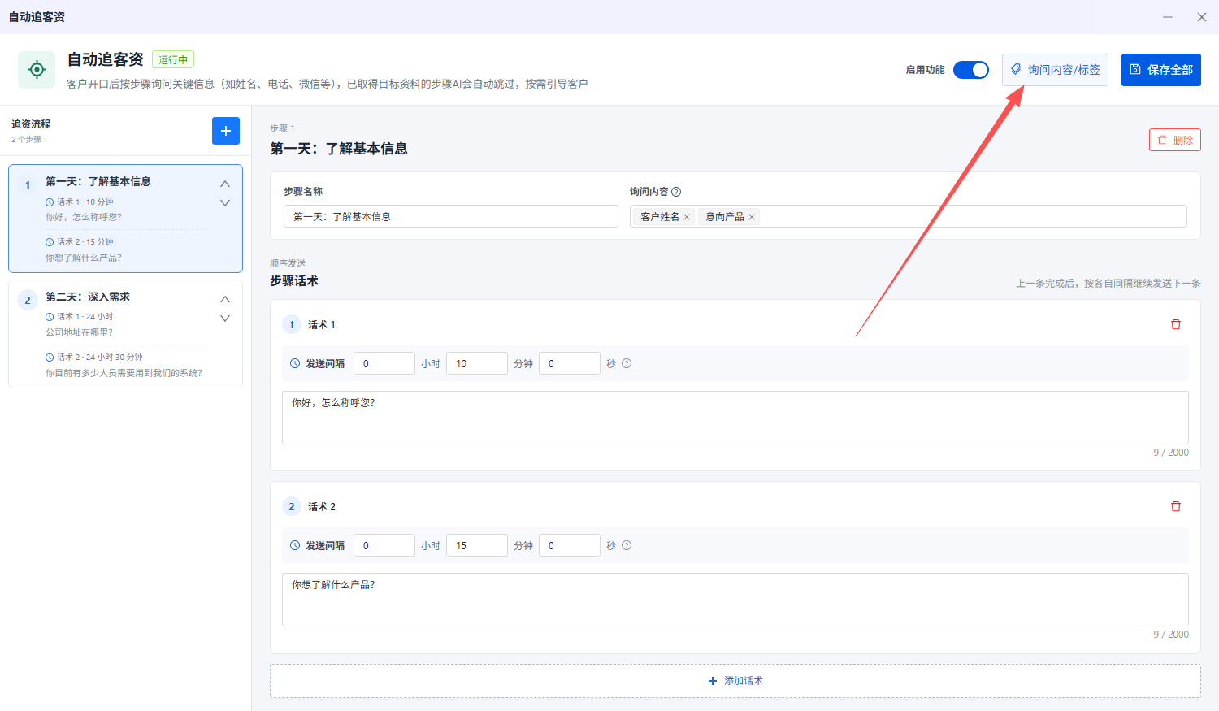Click the 运行中 status badge

(x=173, y=59)
